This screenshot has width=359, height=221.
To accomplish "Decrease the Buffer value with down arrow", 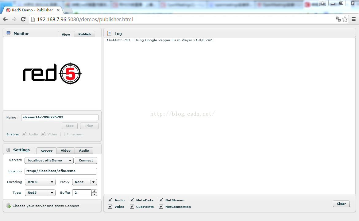I will [x=94, y=194].
